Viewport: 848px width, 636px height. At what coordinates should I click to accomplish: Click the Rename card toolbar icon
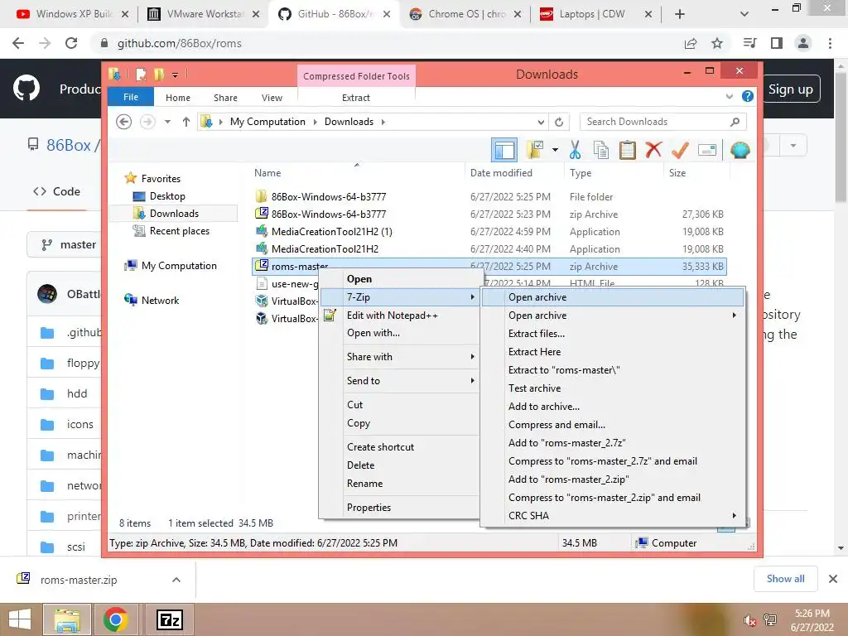coord(707,150)
